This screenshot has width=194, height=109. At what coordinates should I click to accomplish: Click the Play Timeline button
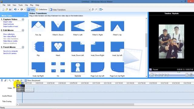21,81
